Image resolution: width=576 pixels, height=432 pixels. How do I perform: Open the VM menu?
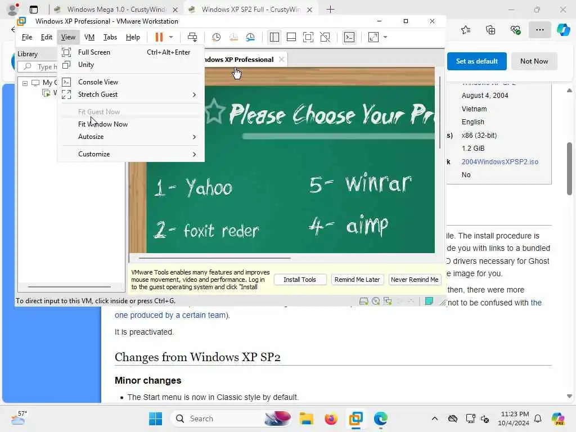89,37
